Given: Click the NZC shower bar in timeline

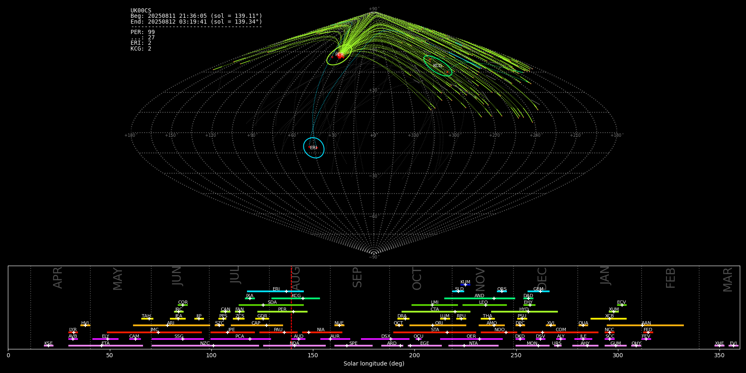Looking at the screenshot, I should [x=205, y=346].
